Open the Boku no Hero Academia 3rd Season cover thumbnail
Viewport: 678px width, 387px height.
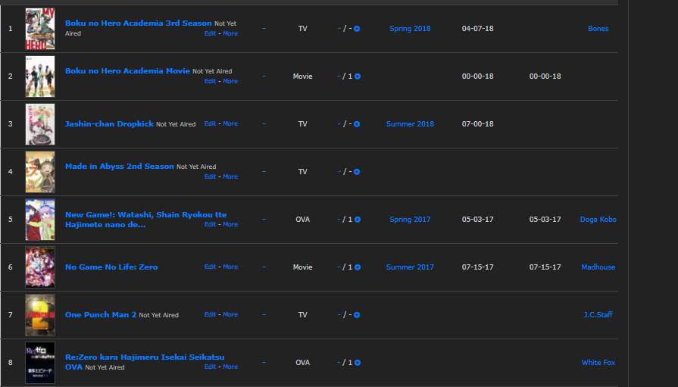click(40, 29)
